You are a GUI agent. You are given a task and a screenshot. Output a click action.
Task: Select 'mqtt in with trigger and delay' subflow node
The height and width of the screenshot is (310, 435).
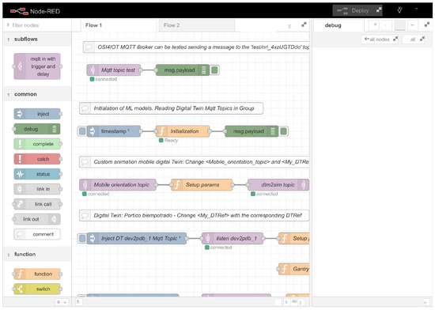click(x=37, y=66)
